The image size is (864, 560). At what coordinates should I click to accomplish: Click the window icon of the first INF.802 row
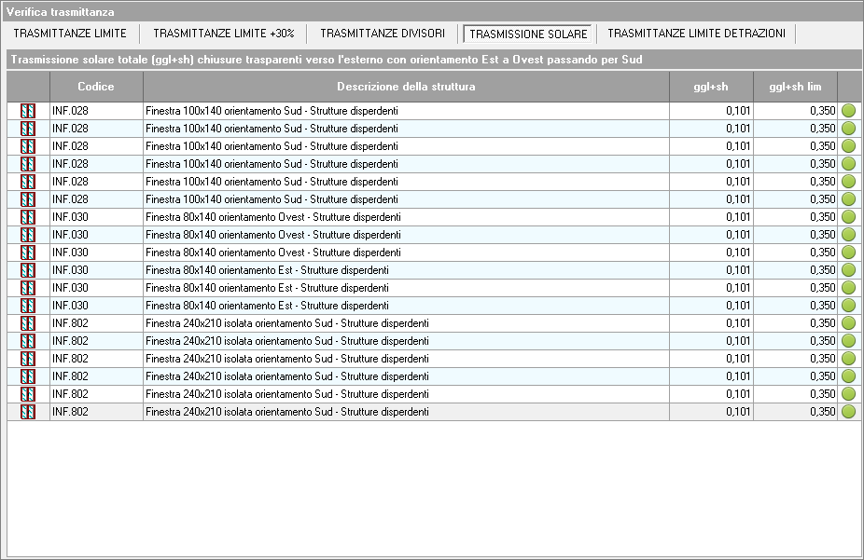(28, 323)
